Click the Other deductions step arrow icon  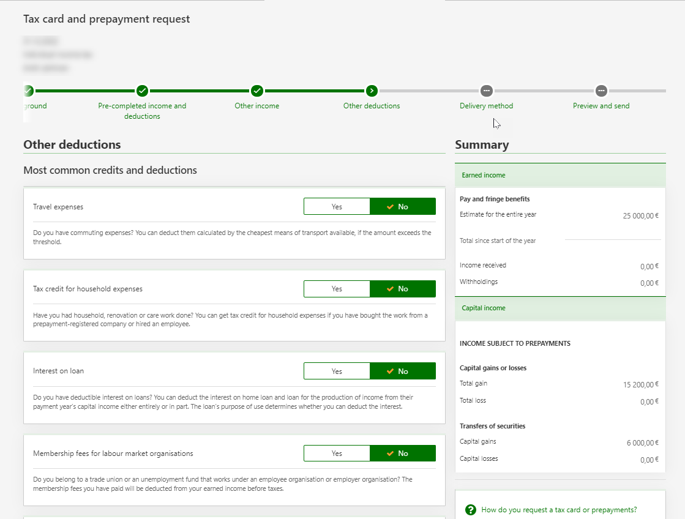point(372,91)
